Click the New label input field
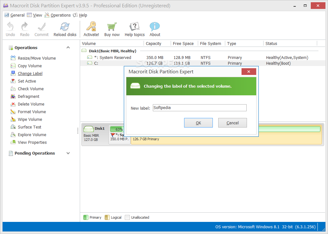Image resolution: width=328 pixels, height=234 pixels. click(x=199, y=108)
